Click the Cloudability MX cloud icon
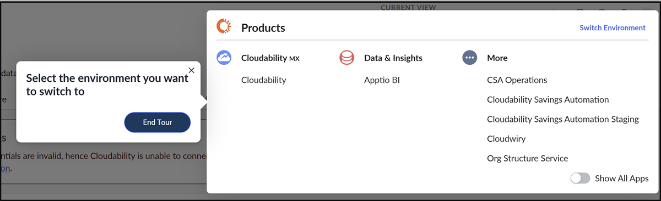Screen dimensions: 661x201 224,58
